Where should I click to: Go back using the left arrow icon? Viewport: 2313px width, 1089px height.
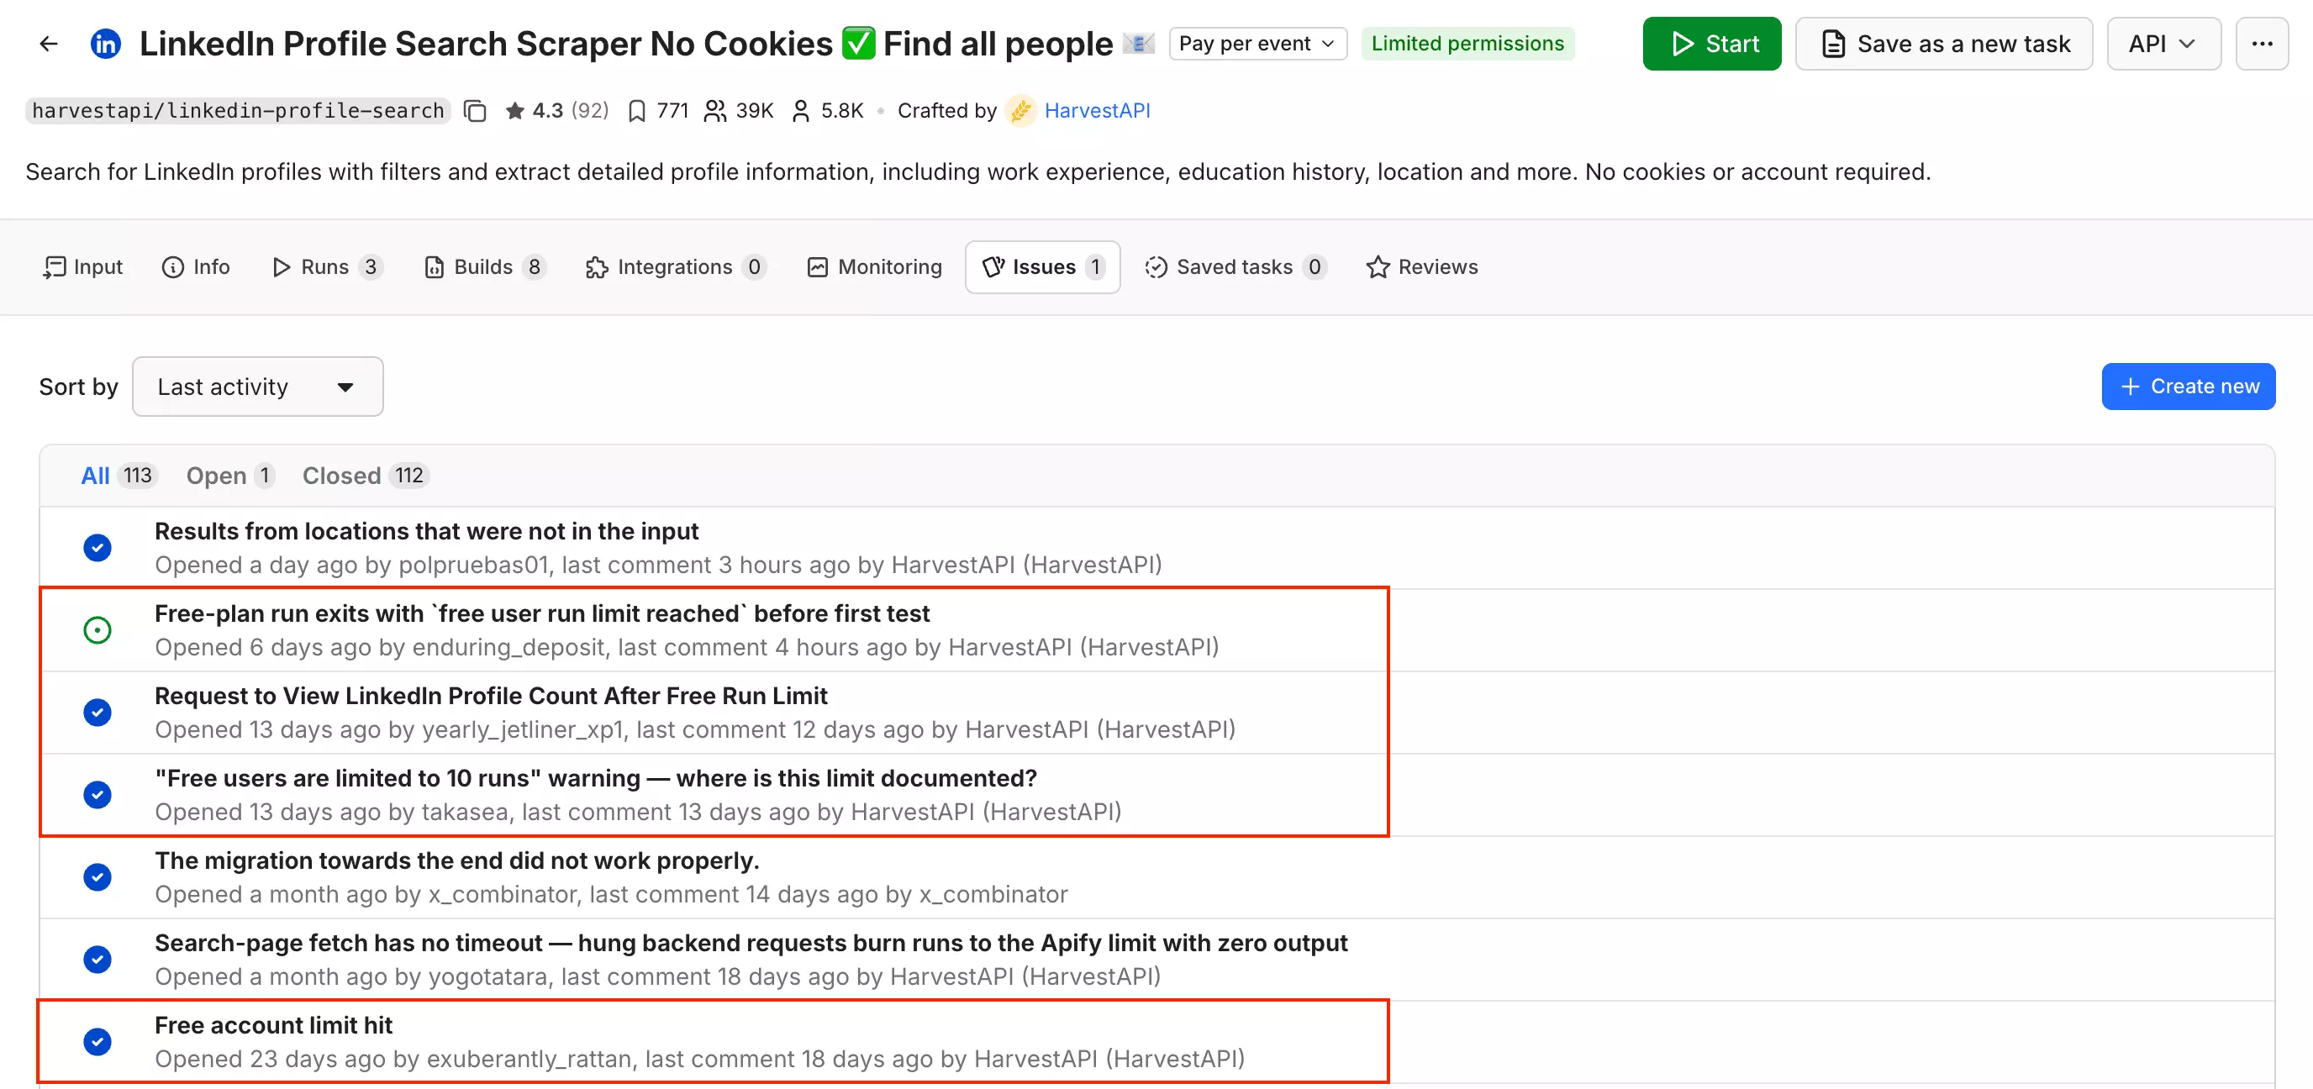click(49, 43)
